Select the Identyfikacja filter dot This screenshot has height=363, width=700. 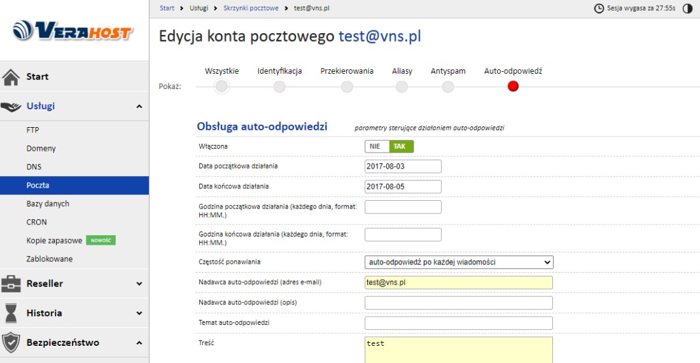click(279, 86)
